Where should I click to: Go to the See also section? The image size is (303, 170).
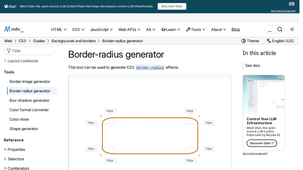pyautogui.click(x=252, y=65)
